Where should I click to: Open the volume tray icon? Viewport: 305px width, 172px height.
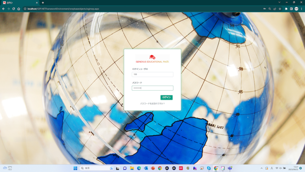[x=281, y=168]
